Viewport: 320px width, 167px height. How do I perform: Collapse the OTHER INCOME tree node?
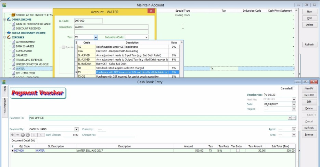tap(4, 20)
